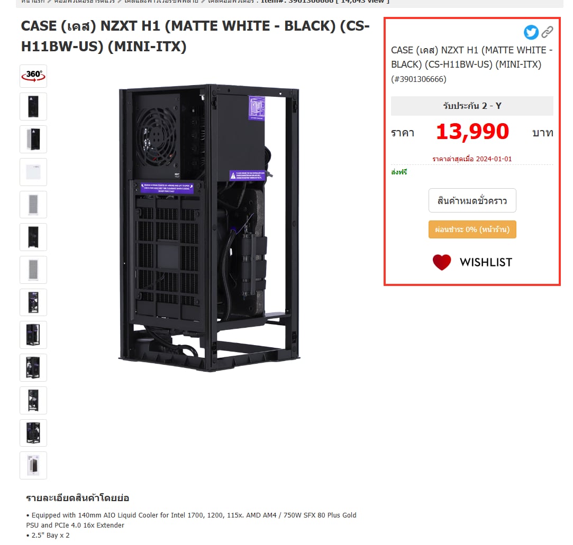Select the first mesh panel thumbnail
This screenshot has width=573, height=545.
click(x=33, y=205)
